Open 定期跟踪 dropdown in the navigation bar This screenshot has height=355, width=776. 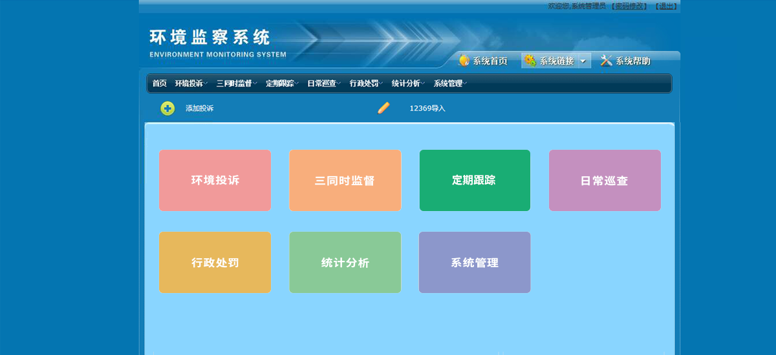[x=281, y=83]
